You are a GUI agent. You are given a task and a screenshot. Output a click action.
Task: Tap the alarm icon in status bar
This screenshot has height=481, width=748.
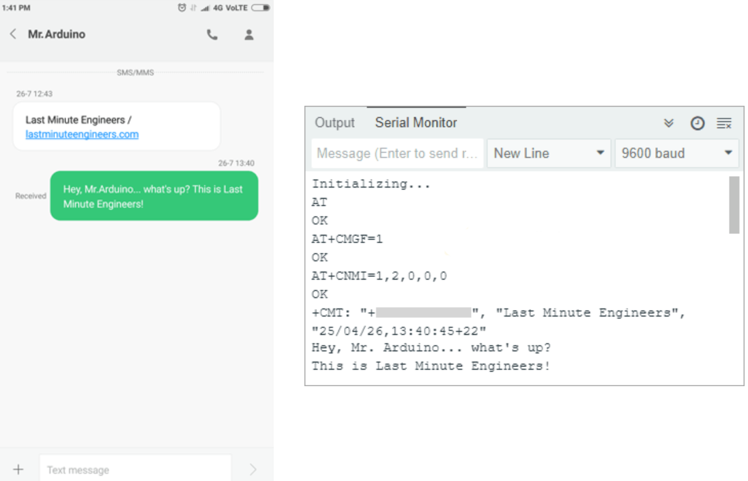[182, 8]
